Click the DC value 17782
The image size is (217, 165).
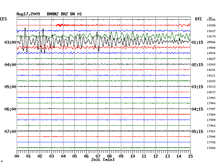211,142
